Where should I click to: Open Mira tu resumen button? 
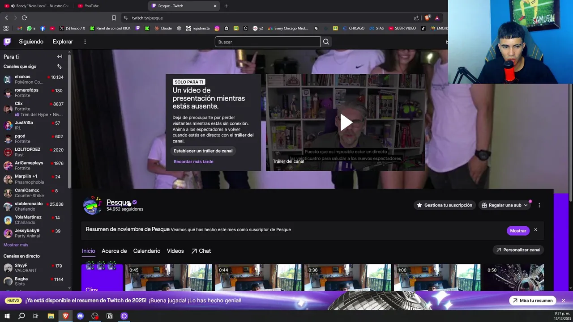(x=532, y=301)
